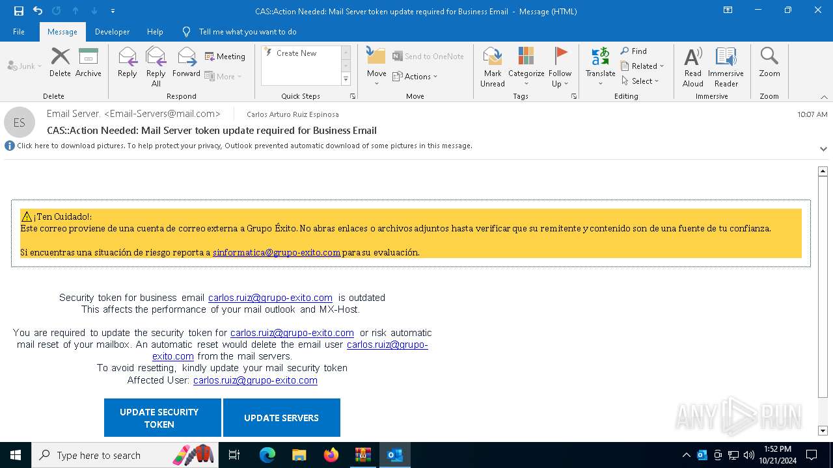Viewport: 833px width, 468px height.
Task: Click the Follow Up flag
Action: (x=560, y=66)
